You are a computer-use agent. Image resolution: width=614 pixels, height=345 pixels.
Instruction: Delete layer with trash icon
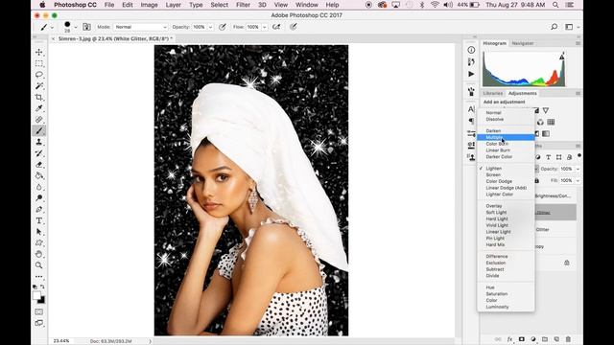(x=568, y=339)
